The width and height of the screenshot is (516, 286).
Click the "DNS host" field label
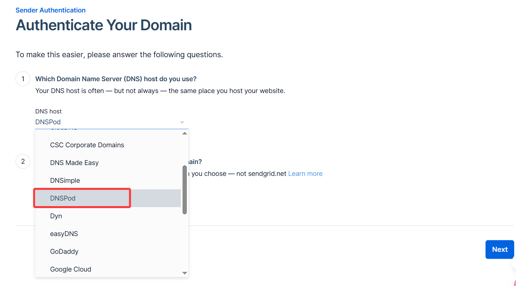click(48, 111)
